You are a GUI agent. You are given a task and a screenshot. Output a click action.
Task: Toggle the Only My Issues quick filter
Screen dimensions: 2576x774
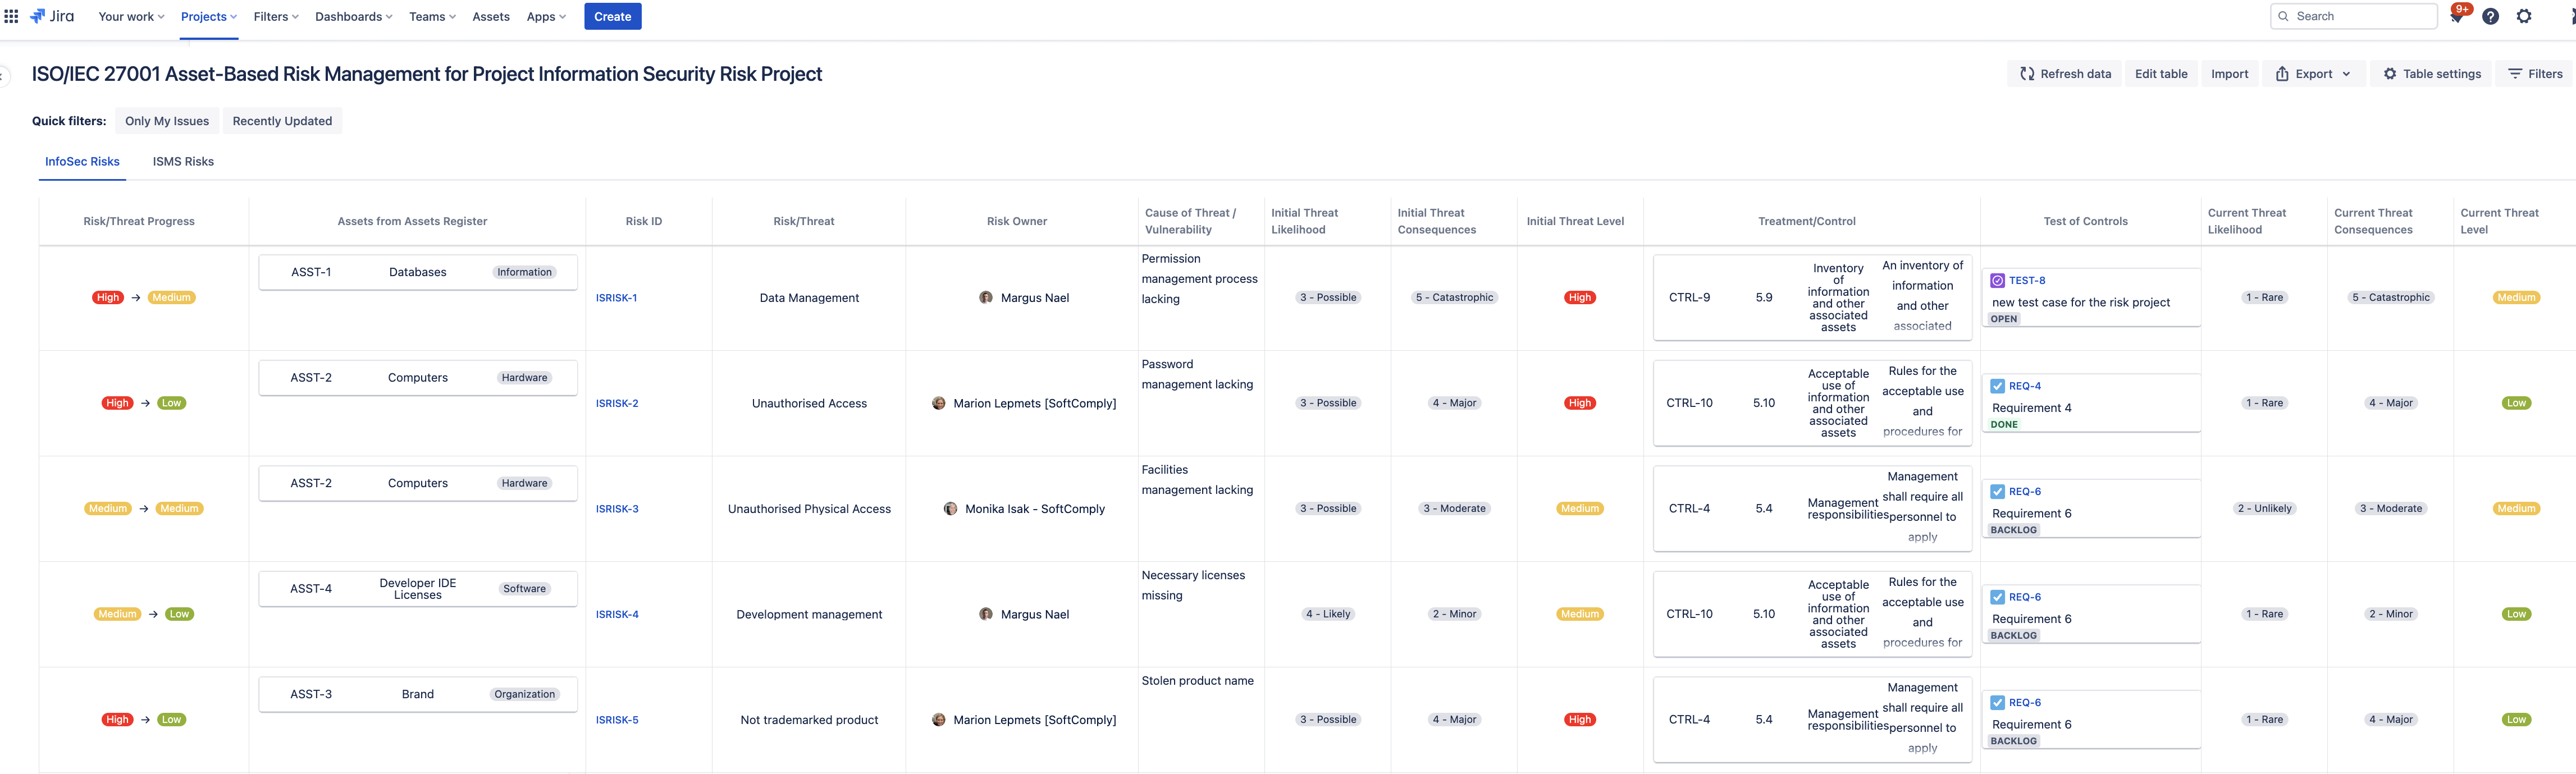167,121
